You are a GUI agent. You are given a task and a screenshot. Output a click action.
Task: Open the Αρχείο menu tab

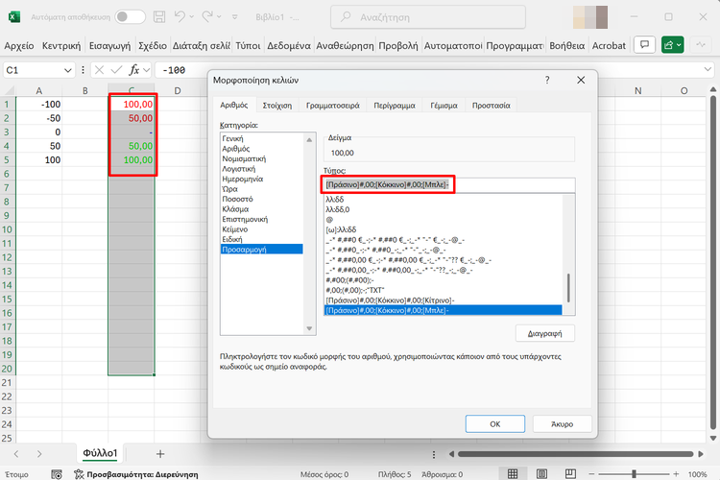coord(19,45)
